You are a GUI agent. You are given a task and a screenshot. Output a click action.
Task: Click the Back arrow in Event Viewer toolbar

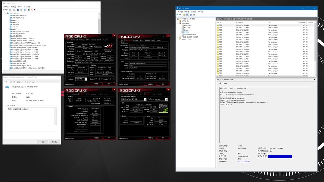click(x=177, y=15)
